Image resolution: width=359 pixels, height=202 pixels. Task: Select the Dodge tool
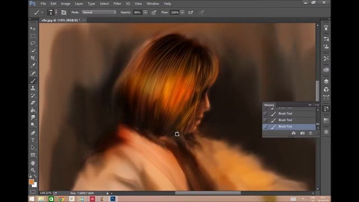pyautogui.click(x=33, y=125)
